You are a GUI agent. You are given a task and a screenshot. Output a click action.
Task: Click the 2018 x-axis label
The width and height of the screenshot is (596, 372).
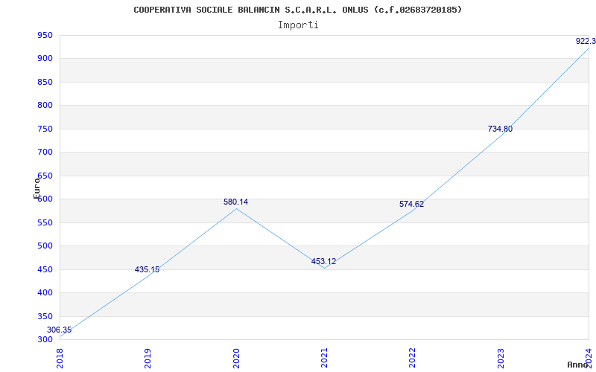[x=60, y=358]
